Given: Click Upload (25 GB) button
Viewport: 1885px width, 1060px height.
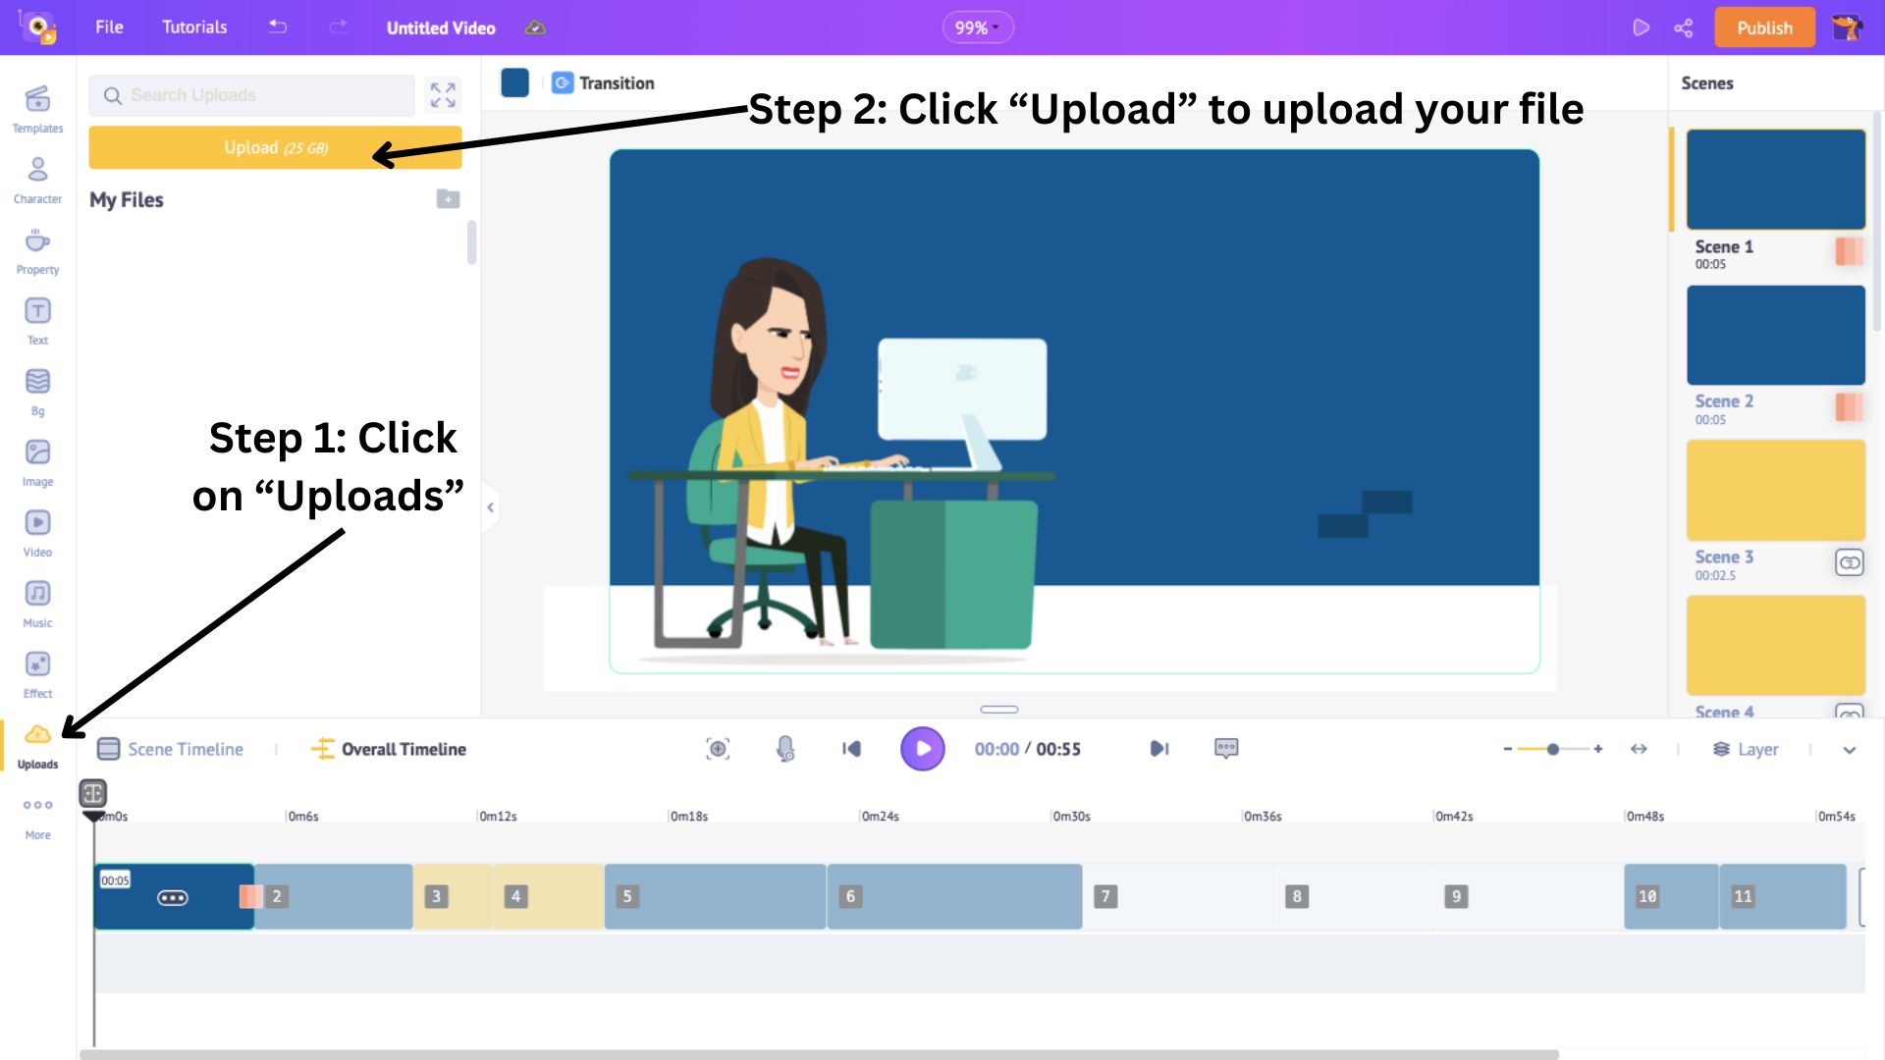Looking at the screenshot, I should (x=275, y=147).
